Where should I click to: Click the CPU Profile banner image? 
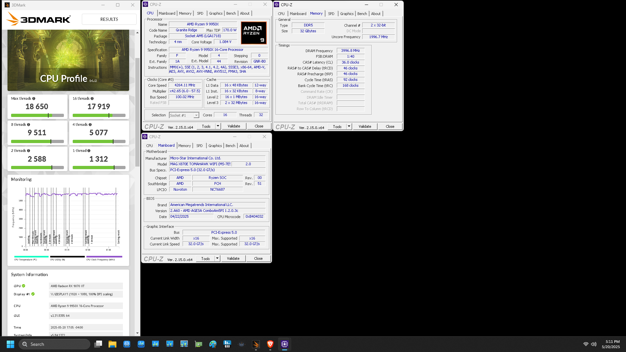tap(68, 60)
